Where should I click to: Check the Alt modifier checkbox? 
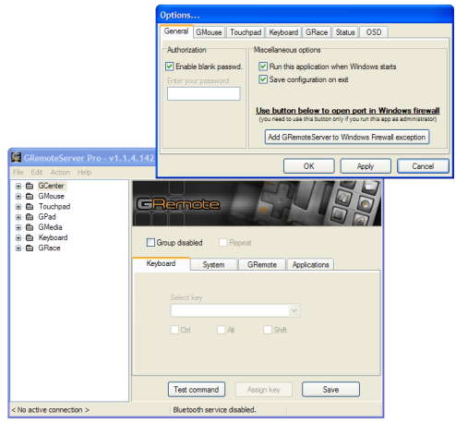point(221,330)
